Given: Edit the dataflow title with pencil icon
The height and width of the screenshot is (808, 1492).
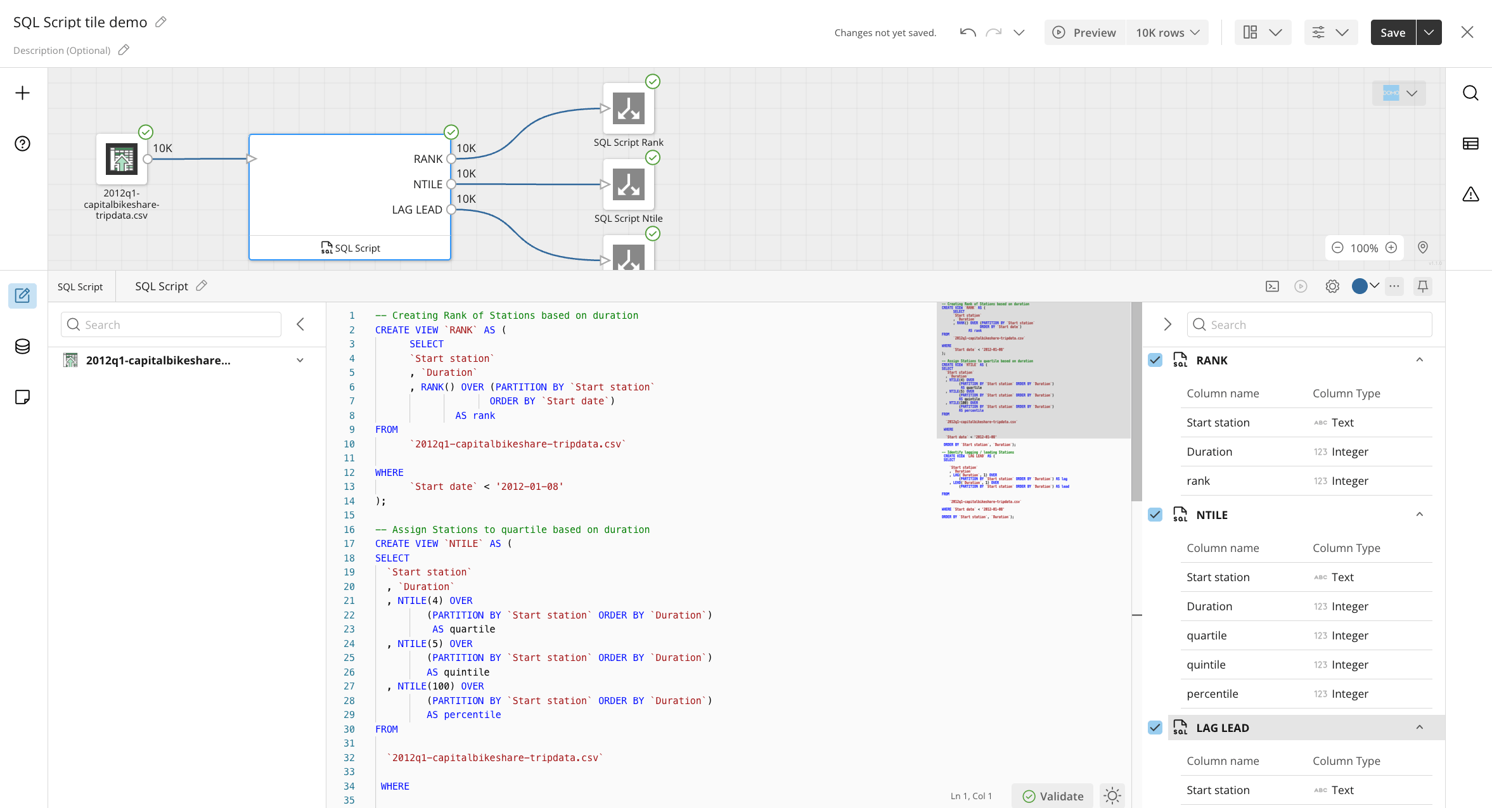Looking at the screenshot, I should click(161, 22).
